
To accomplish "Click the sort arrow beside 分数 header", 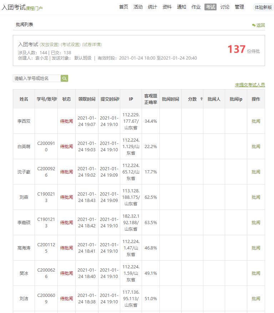I will point(201,99).
